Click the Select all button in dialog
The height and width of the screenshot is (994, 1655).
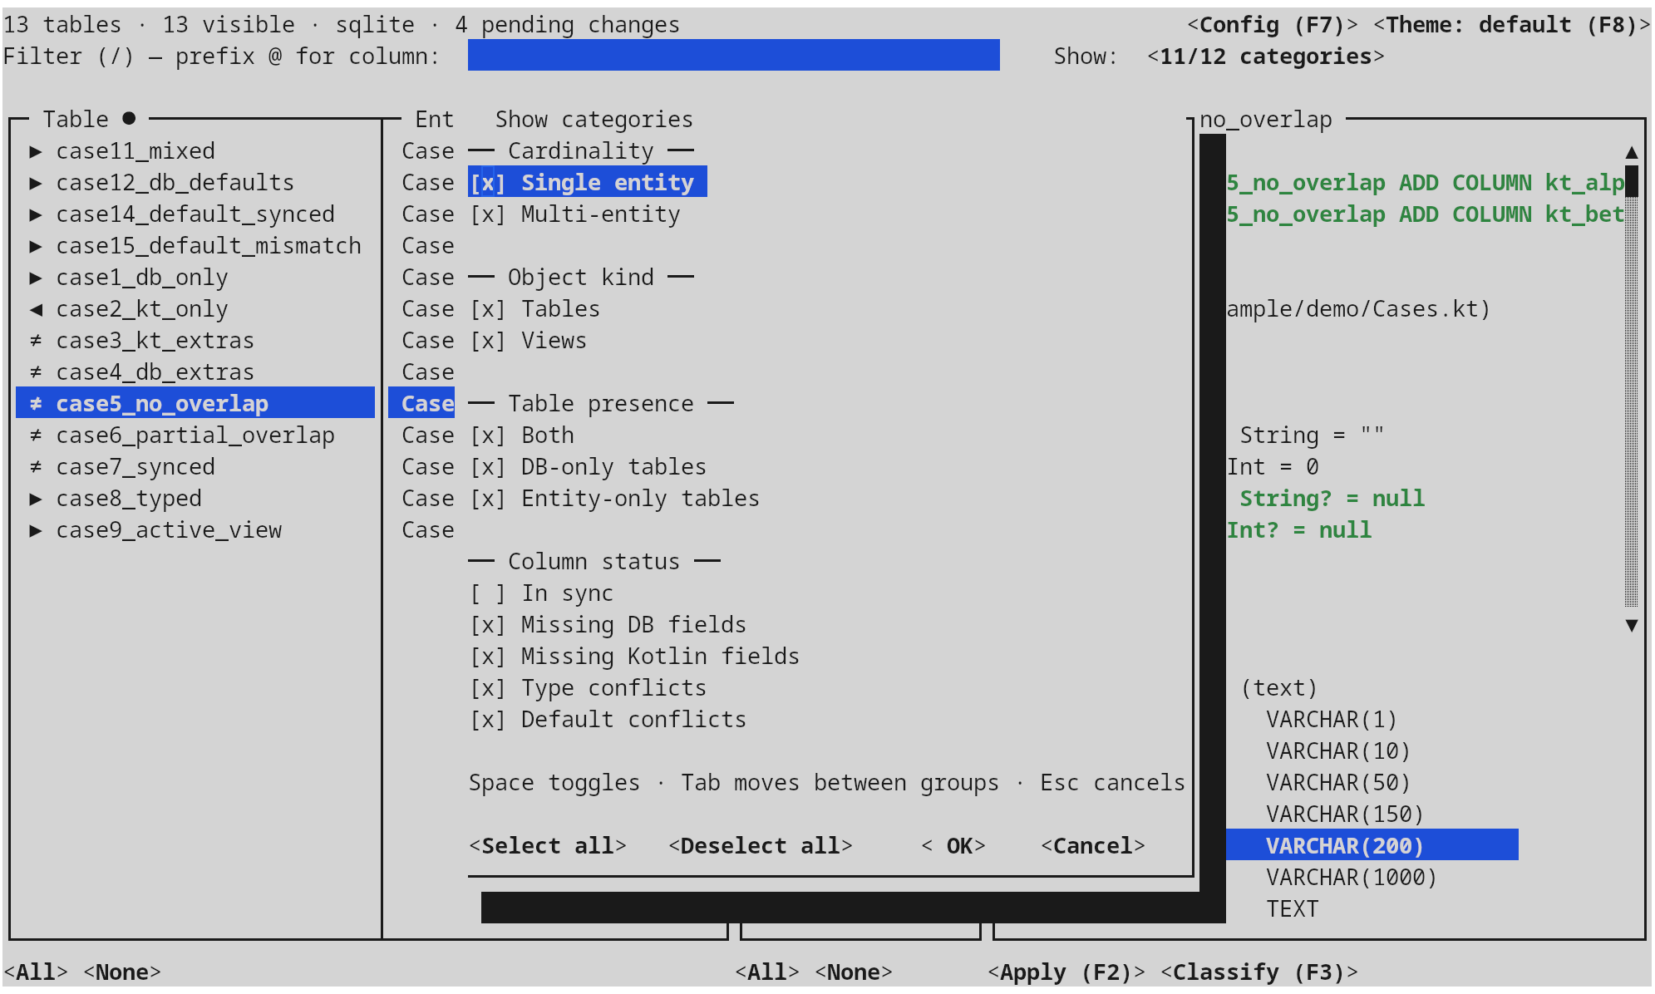(548, 846)
